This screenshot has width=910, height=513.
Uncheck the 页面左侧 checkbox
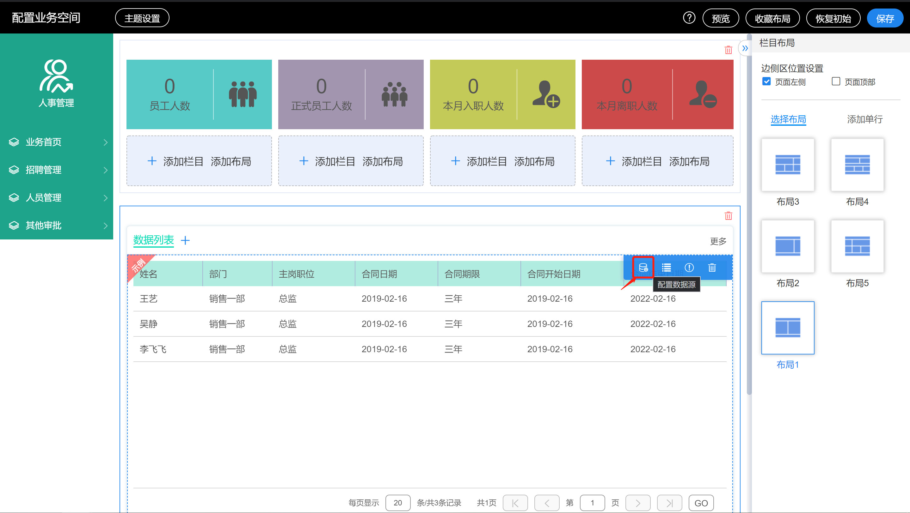[766, 81]
